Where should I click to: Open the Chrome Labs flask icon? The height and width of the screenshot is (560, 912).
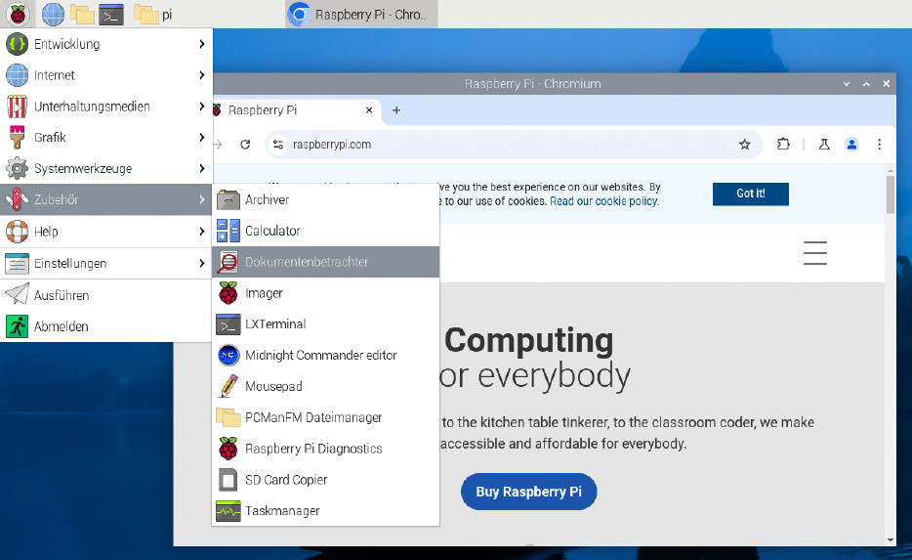point(824,145)
